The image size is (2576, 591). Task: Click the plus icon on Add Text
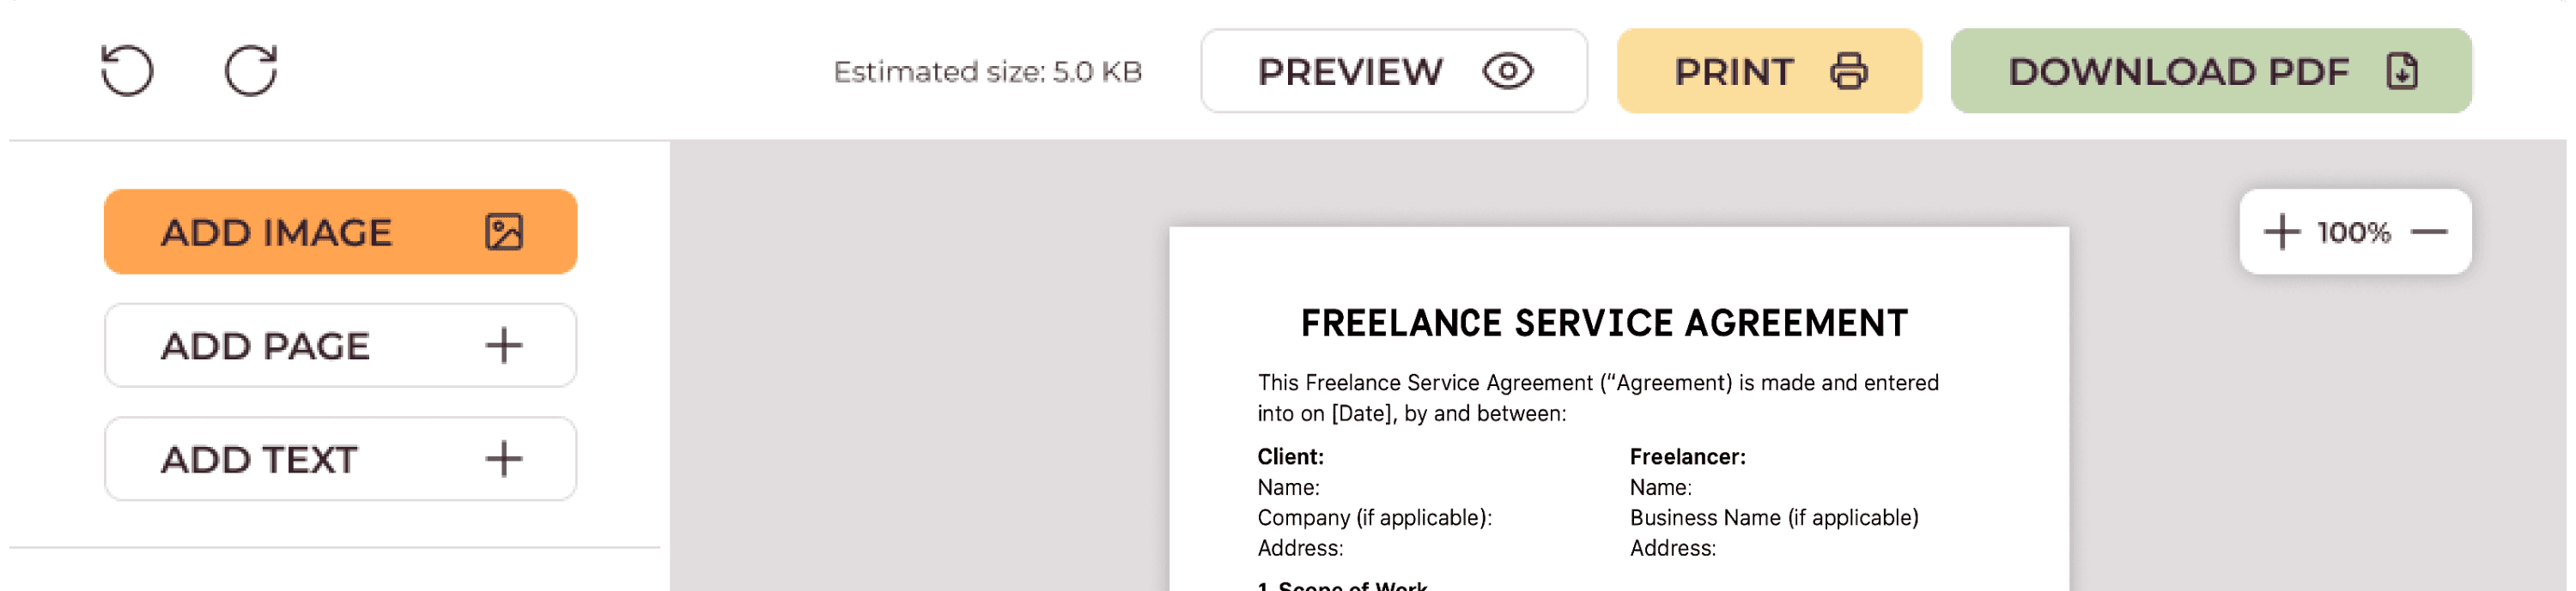[x=504, y=458]
